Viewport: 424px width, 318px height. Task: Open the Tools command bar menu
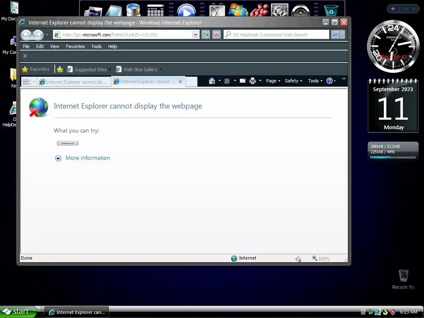[315, 81]
